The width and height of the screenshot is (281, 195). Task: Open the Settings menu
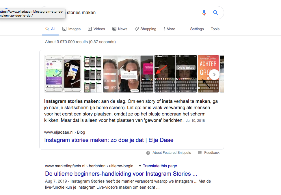click(x=197, y=29)
